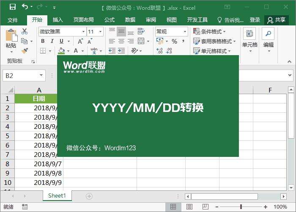Toggle Underline formatting
This screenshot has height=212, width=296.
pyautogui.click(x=62, y=41)
